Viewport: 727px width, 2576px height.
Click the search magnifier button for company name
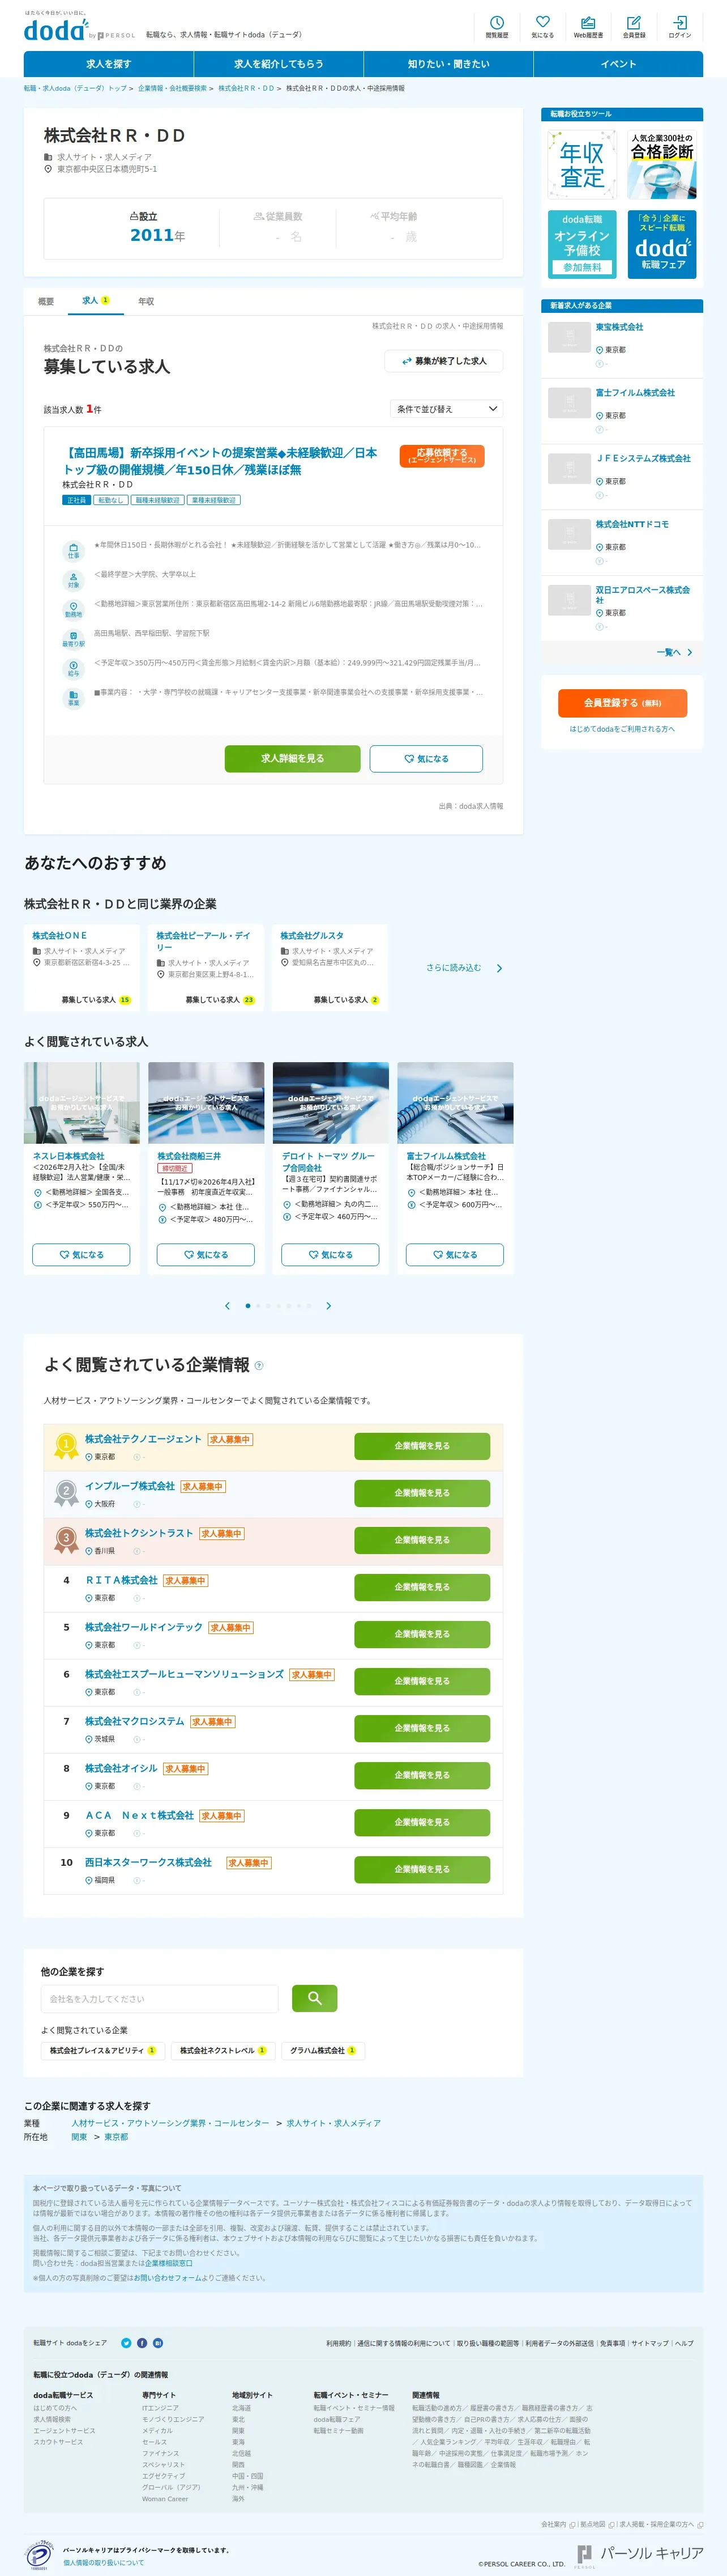(x=315, y=1998)
